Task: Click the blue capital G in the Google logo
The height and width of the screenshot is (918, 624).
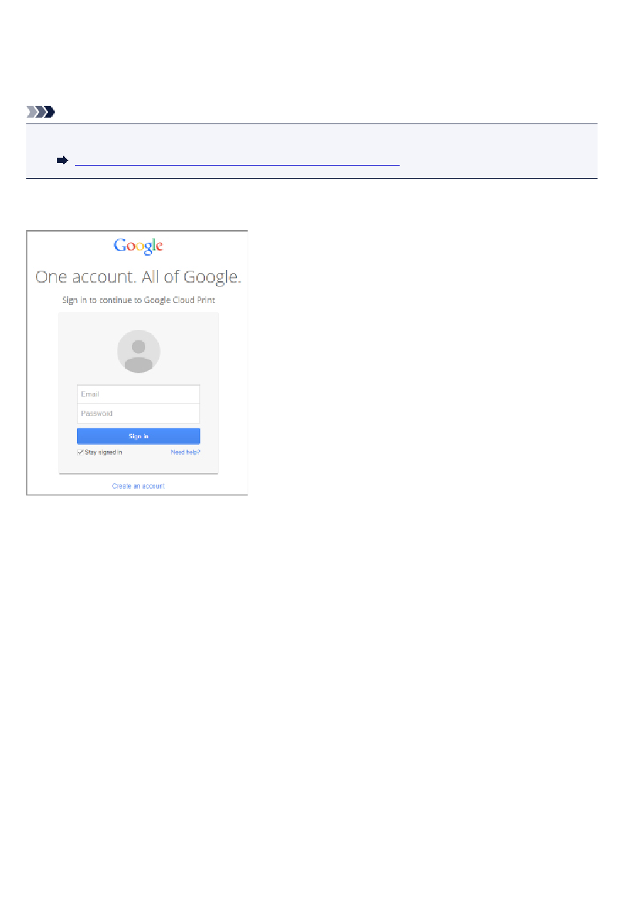Action: [x=120, y=245]
